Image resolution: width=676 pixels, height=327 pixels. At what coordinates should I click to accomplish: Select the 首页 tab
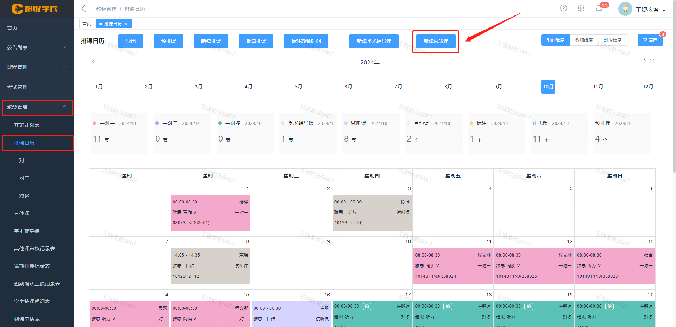click(87, 24)
